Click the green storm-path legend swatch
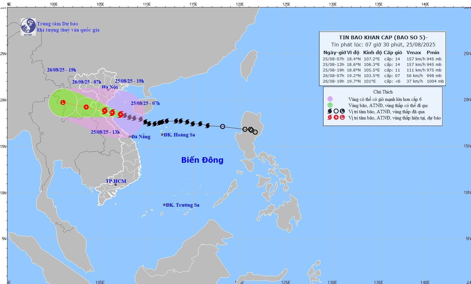Viewport: 471px width, 284px height. coord(330,105)
